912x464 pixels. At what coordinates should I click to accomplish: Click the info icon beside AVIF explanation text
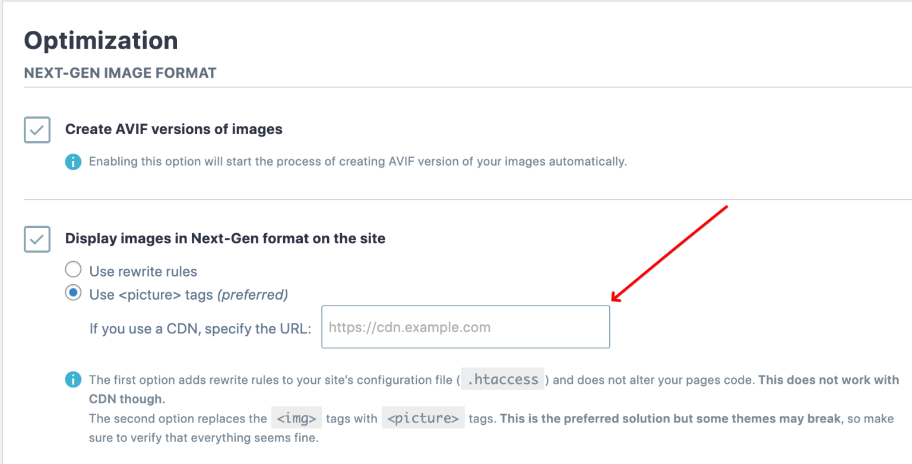click(72, 161)
